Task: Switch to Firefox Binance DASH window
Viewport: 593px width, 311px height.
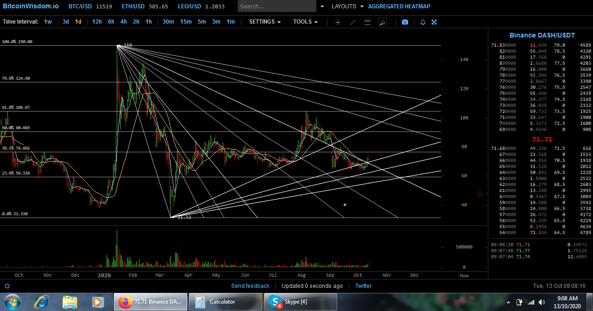Action: click(151, 302)
